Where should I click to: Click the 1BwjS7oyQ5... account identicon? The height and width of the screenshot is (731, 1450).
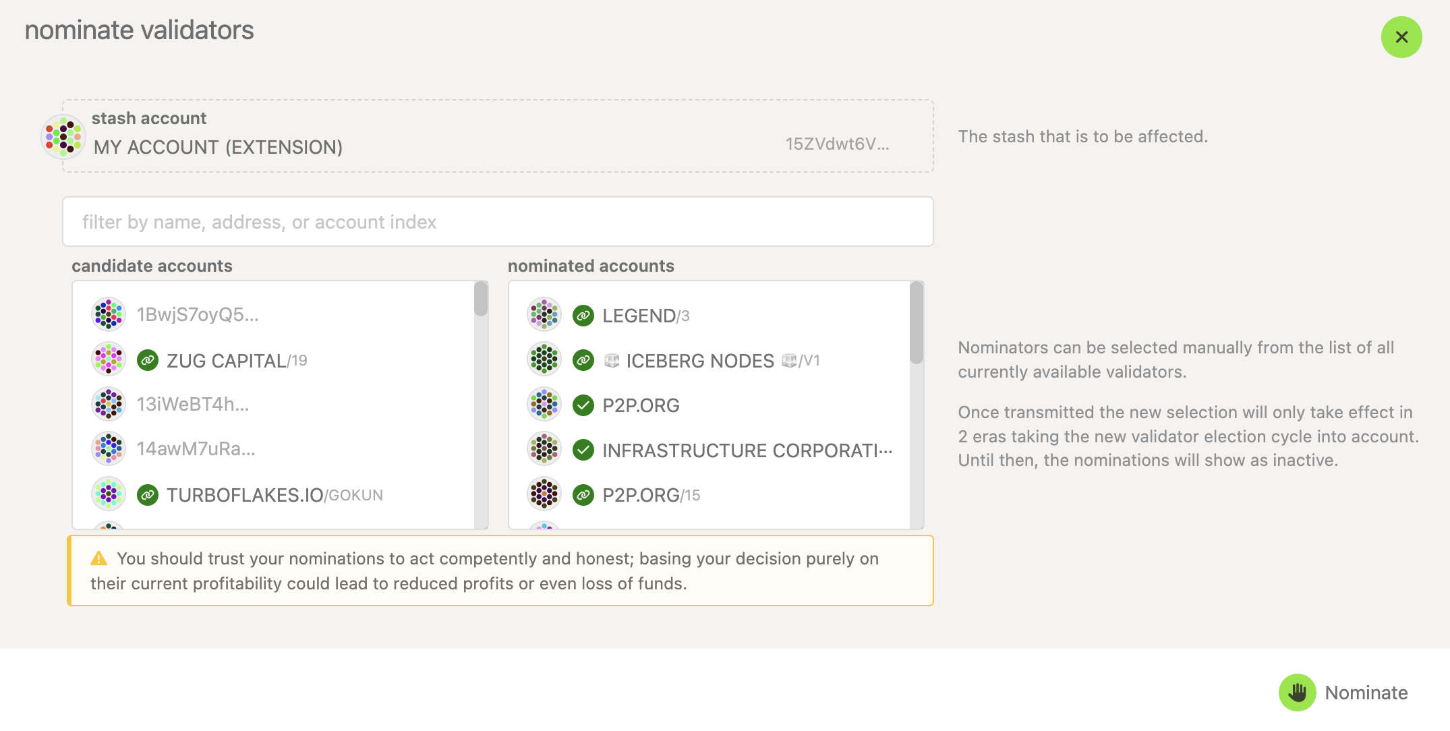pos(108,314)
